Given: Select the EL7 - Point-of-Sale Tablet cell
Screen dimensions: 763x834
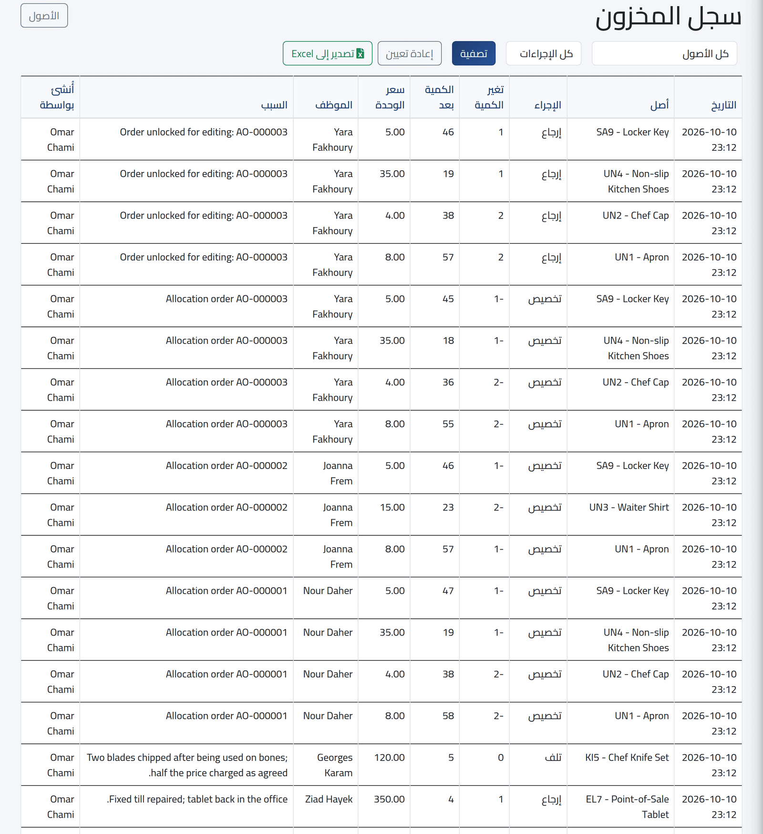Looking at the screenshot, I should pyautogui.click(x=620, y=806).
